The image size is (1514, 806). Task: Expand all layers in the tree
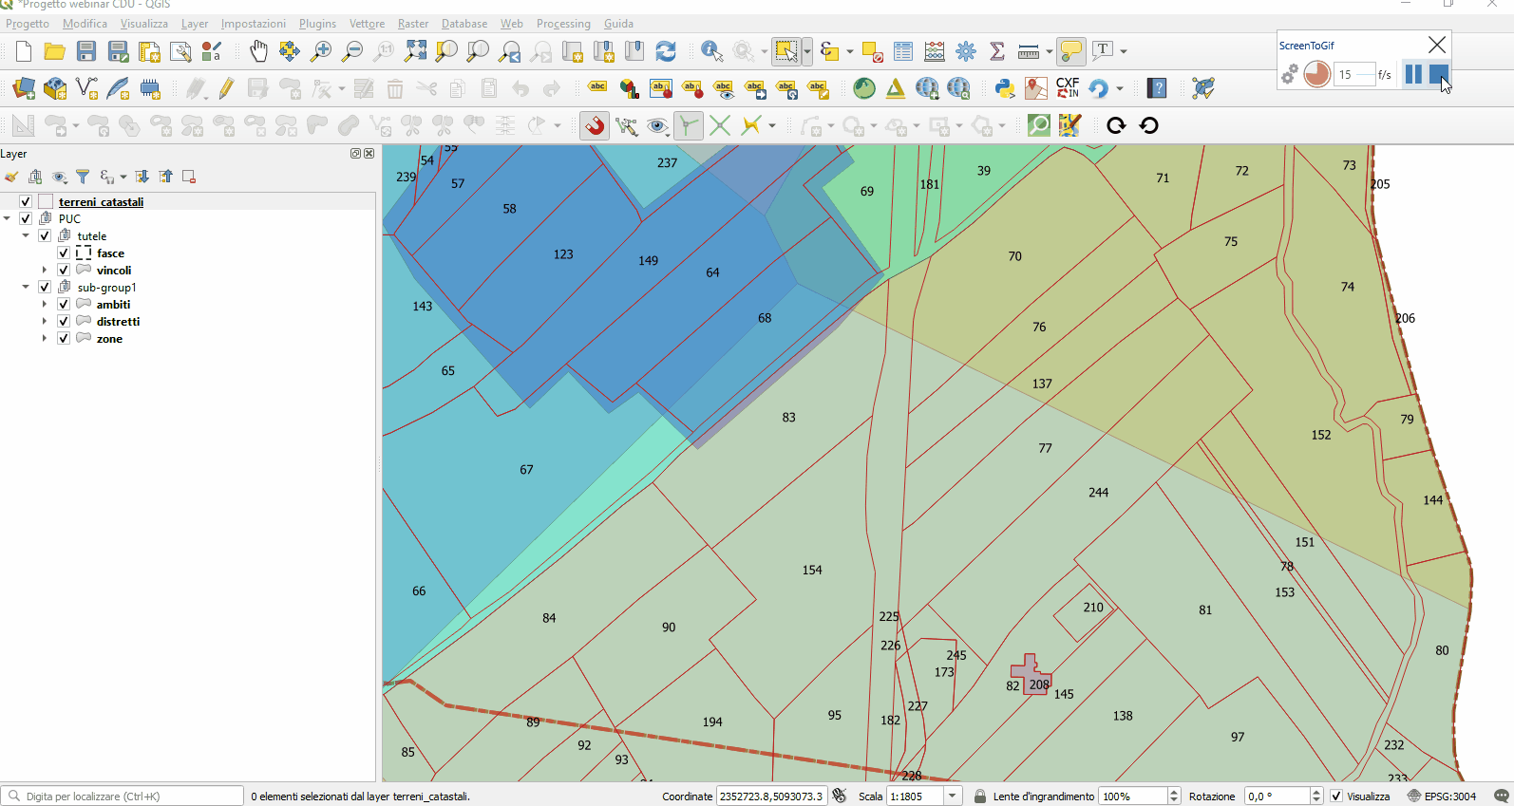click(142, 177)
